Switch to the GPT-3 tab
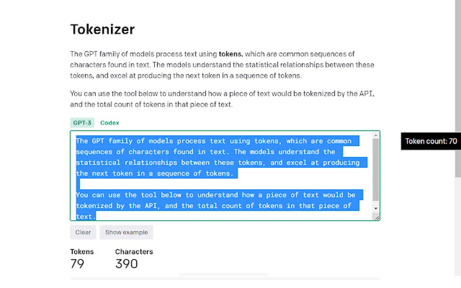The image size is (461, 288). click(x=82, y=122)
